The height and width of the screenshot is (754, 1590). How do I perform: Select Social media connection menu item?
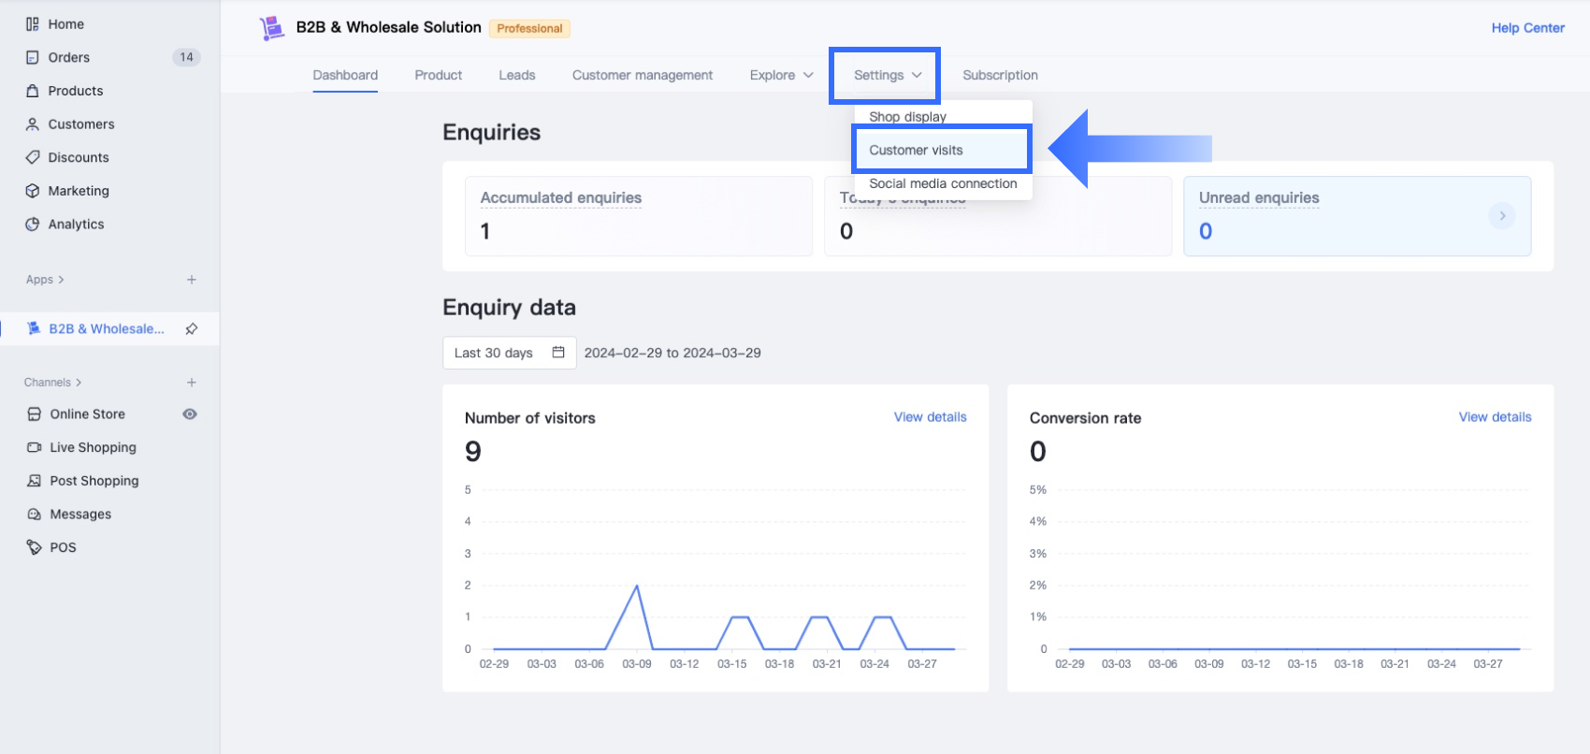[943, 184]
